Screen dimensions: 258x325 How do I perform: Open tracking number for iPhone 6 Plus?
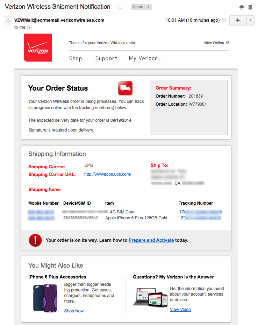click(200, 218)
